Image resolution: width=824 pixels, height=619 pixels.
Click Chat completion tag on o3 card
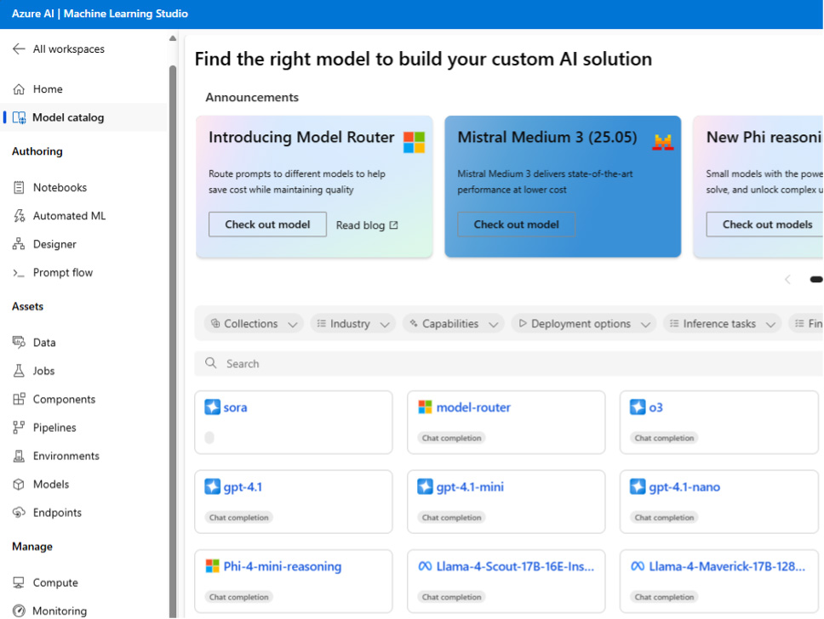point(664,438)
